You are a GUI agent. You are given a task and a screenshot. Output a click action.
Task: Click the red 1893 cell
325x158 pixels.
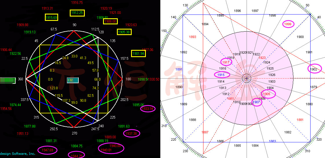[x=192, y=37]
